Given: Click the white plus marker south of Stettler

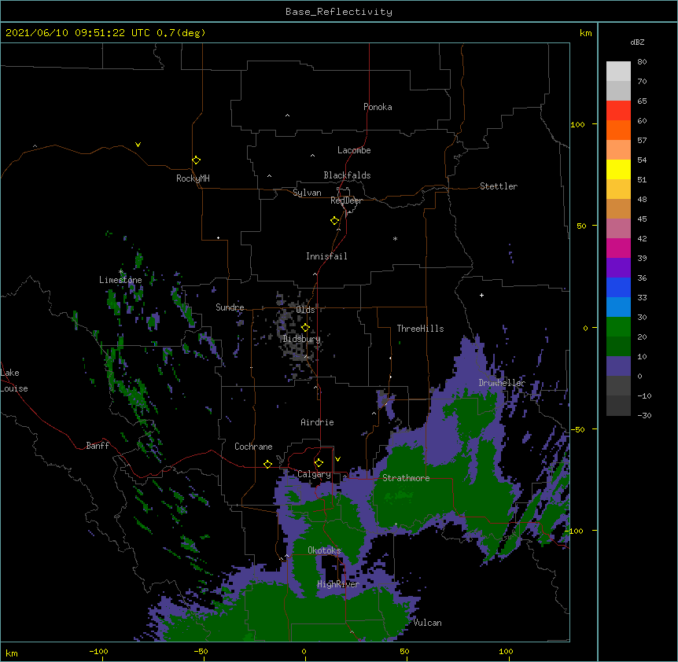Looking at the screenshot, I should (481, 295).
